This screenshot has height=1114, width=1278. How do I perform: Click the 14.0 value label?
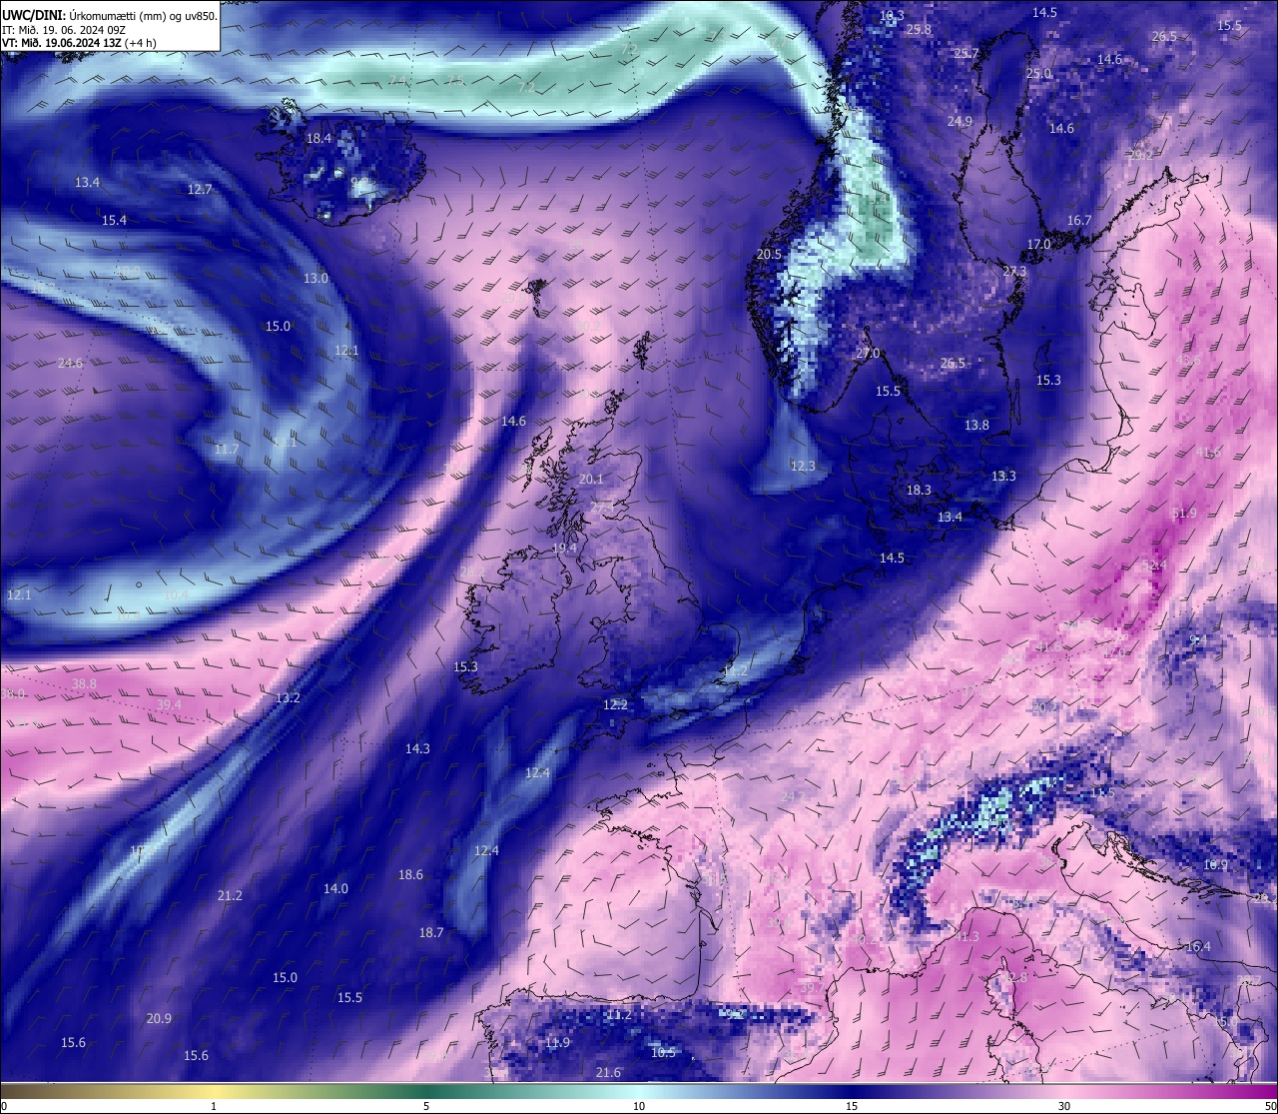coord(335,888)
